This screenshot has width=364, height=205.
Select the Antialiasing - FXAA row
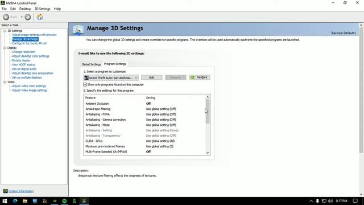[144, 114]
